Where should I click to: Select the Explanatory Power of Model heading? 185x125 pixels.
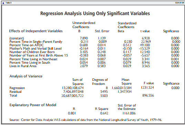pos(33,105)
